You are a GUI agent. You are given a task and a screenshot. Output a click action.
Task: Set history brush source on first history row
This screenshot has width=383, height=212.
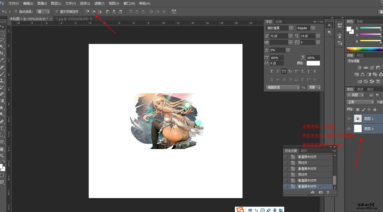click(286, 157)
